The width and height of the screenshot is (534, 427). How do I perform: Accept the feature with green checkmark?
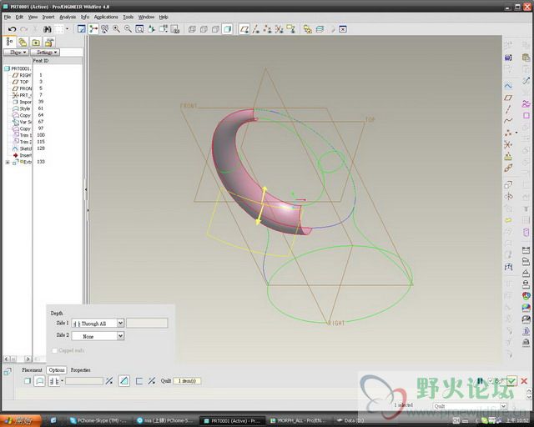(511, 380)
